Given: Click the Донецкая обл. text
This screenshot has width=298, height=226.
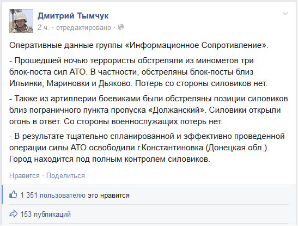Looking at the screenshot, I should [237, 148].
